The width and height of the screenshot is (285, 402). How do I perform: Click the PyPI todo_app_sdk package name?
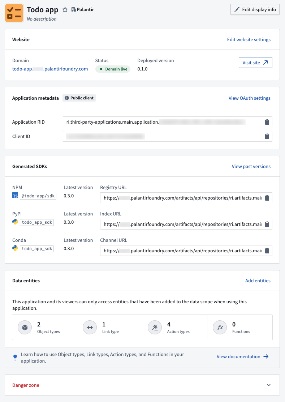pyautogui.click(x=37, y=222)
